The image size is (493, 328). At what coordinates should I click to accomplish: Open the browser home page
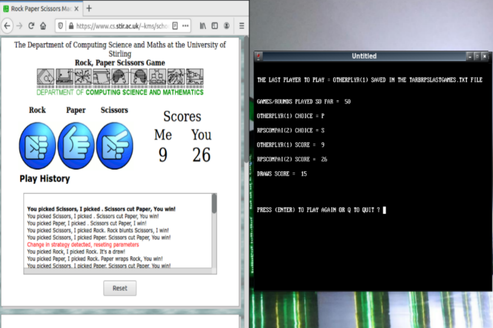pos(43,26)
